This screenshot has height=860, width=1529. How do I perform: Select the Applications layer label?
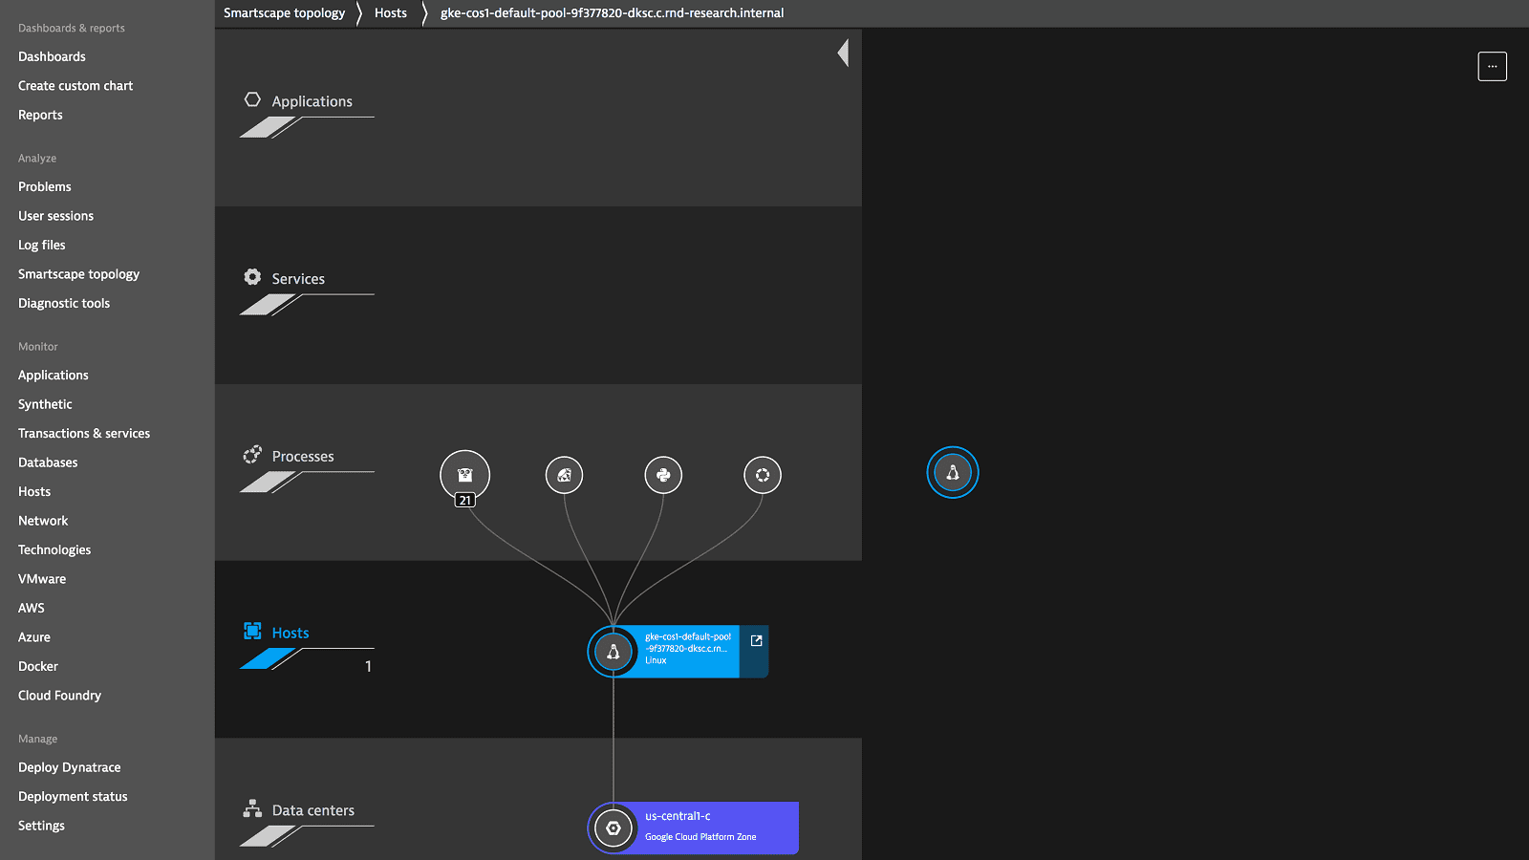[x=312, y=101]
